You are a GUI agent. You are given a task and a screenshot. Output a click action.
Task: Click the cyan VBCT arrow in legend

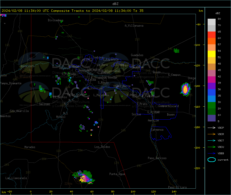(211, 141)
